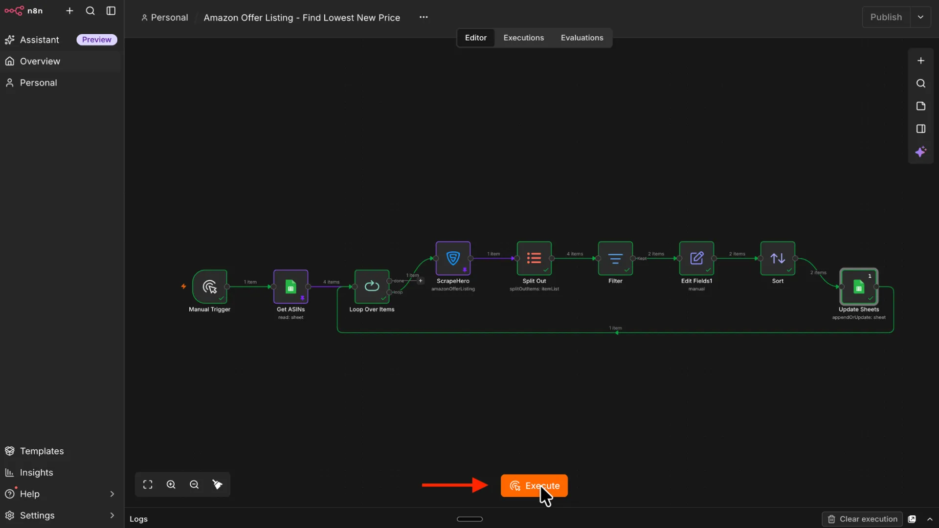Click the n8n logo icon
Viewport: 939px width, 528px height.
click(14, 11)
